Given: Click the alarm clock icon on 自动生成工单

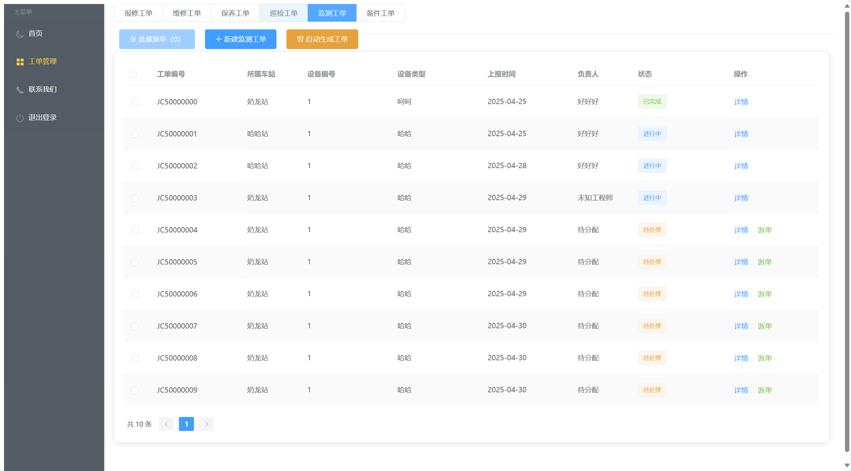Looking at the screenshot, I should 300,39.
